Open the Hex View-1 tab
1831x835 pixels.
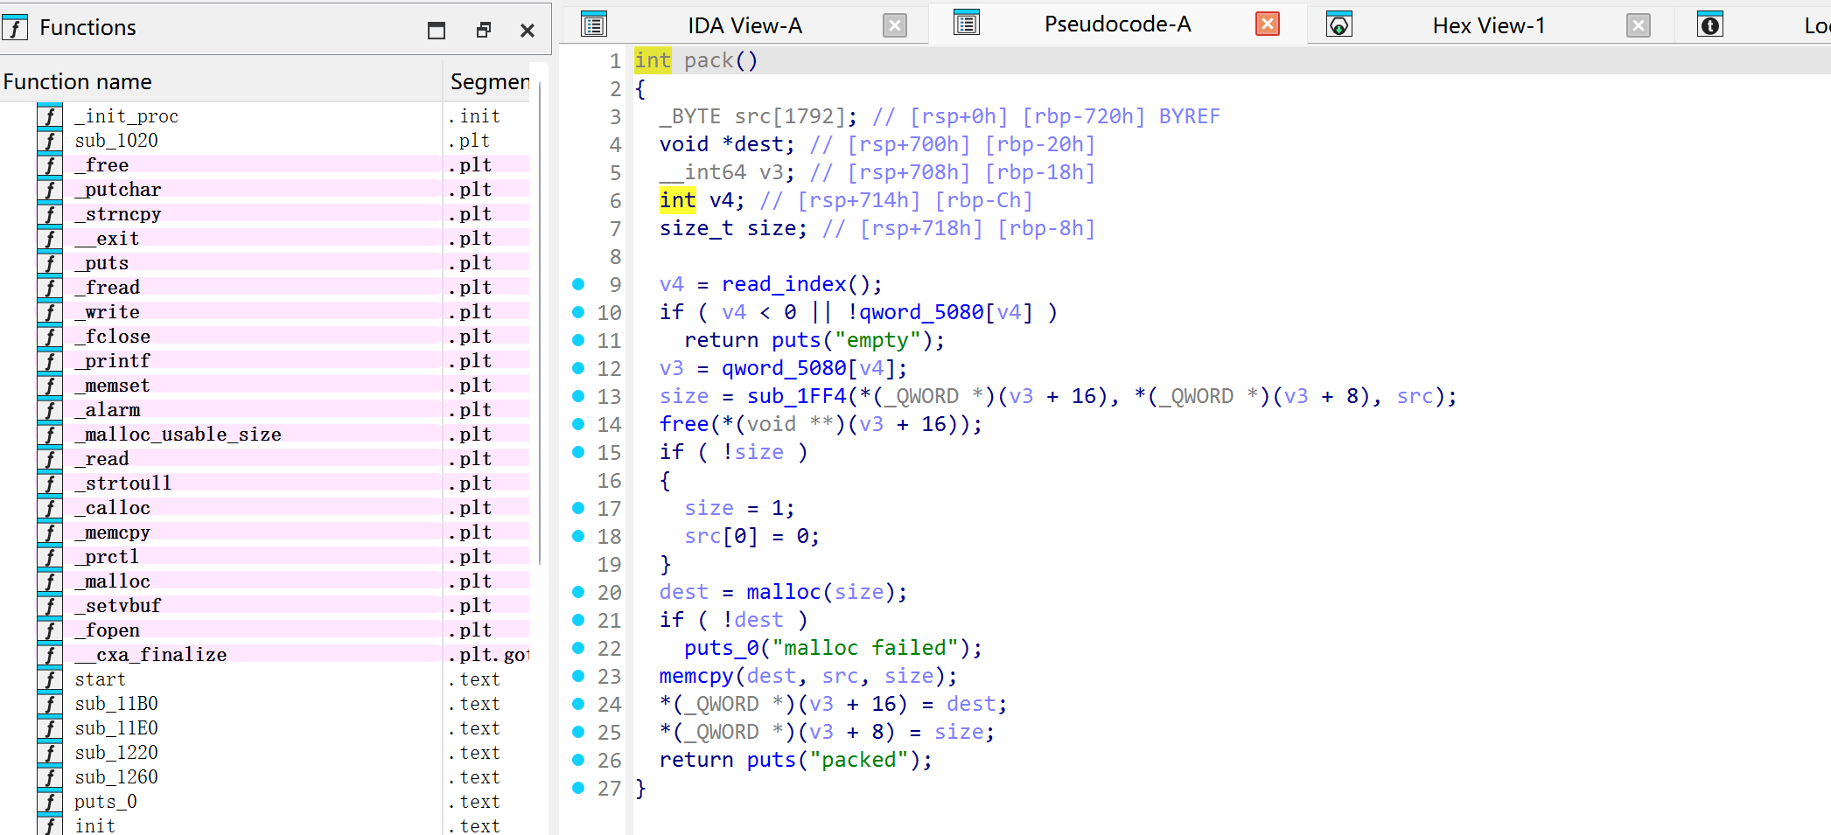[1488, 25]
